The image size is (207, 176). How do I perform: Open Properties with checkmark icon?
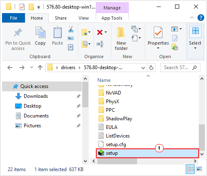[158, 32]
